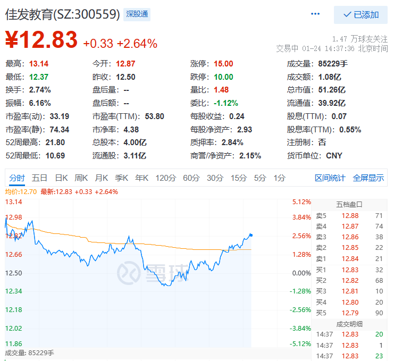Click the 最高 value 13.14
Viewport: 394px width, 361px height.
coord(39,64)
